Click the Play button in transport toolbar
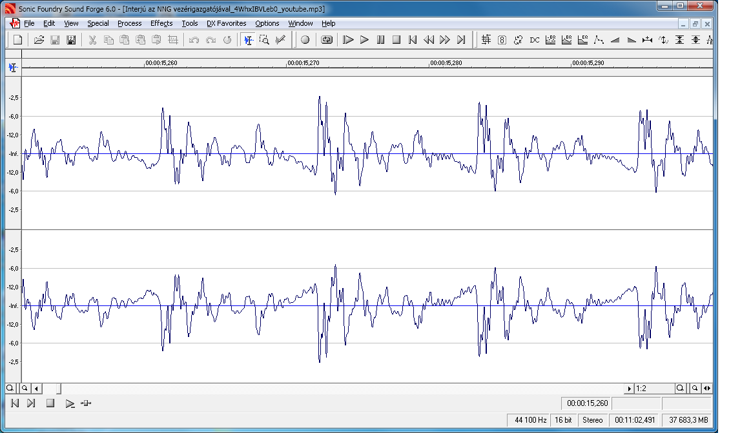Viewport: 751px width, 433px height. click(x=364, y=40)
